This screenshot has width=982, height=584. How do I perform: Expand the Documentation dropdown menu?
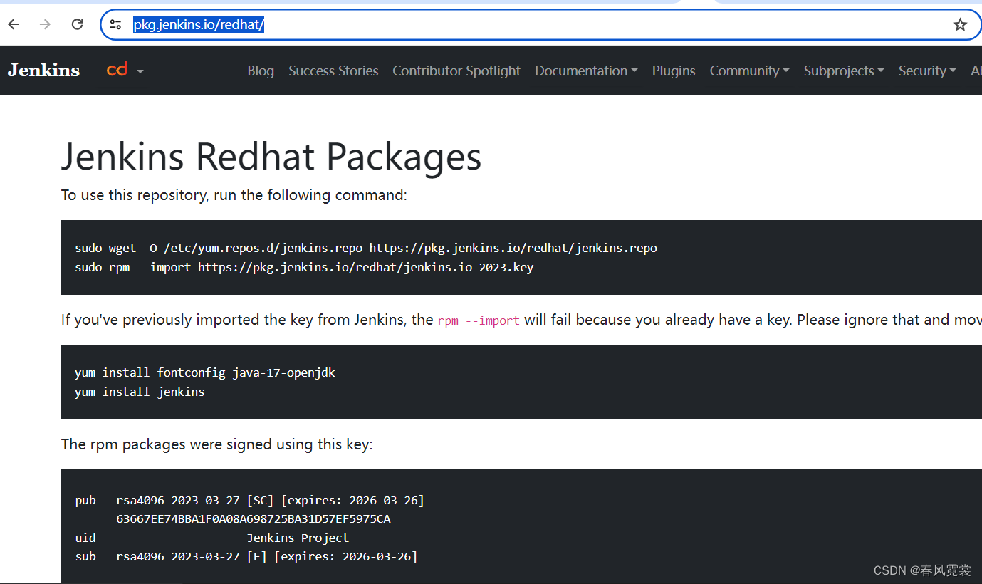tap(586, 71)
